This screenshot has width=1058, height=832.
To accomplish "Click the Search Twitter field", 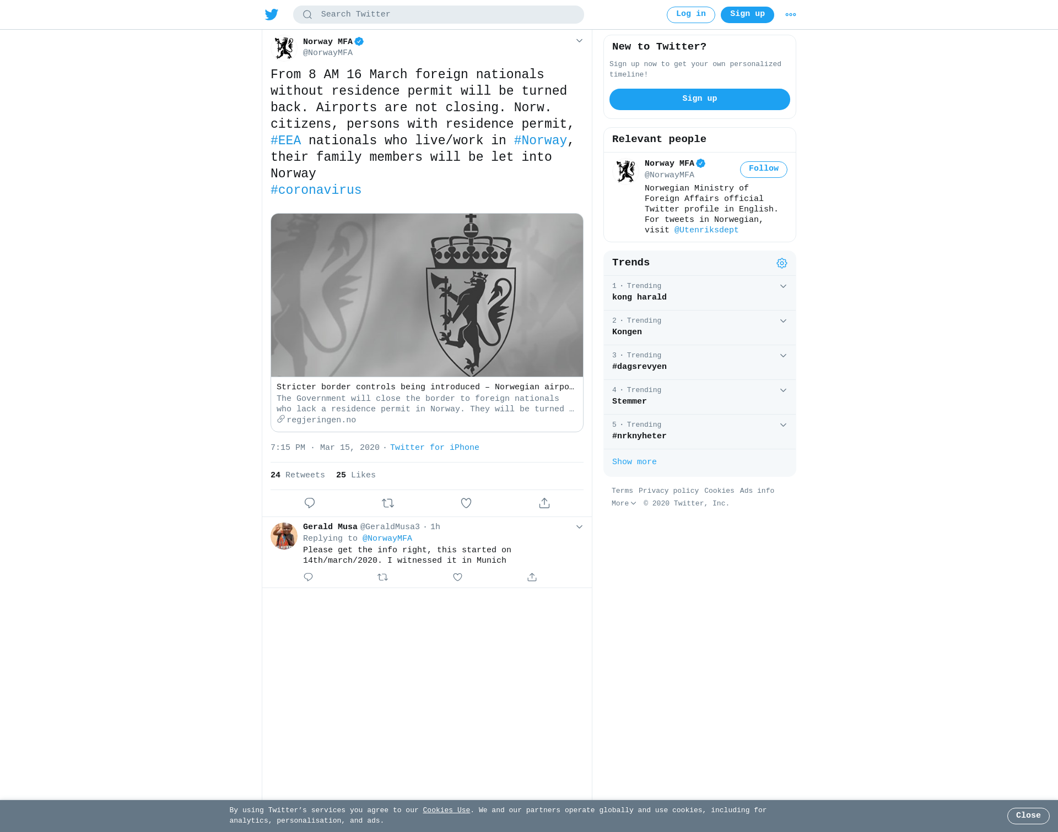I will 439,15.
